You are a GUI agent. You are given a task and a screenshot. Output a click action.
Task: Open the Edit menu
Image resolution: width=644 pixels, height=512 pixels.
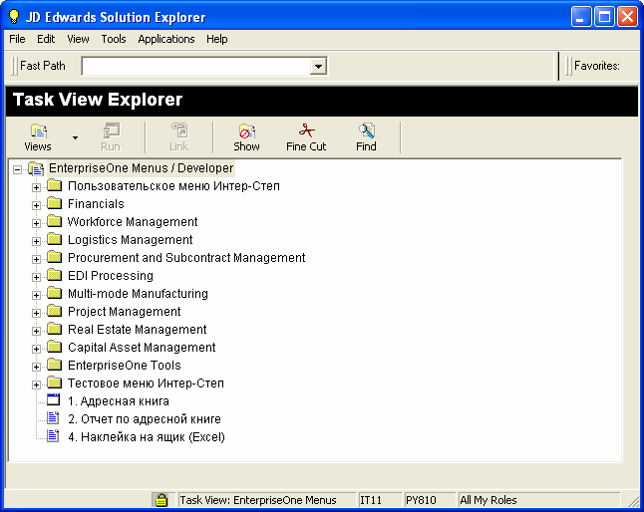(46, 39)
